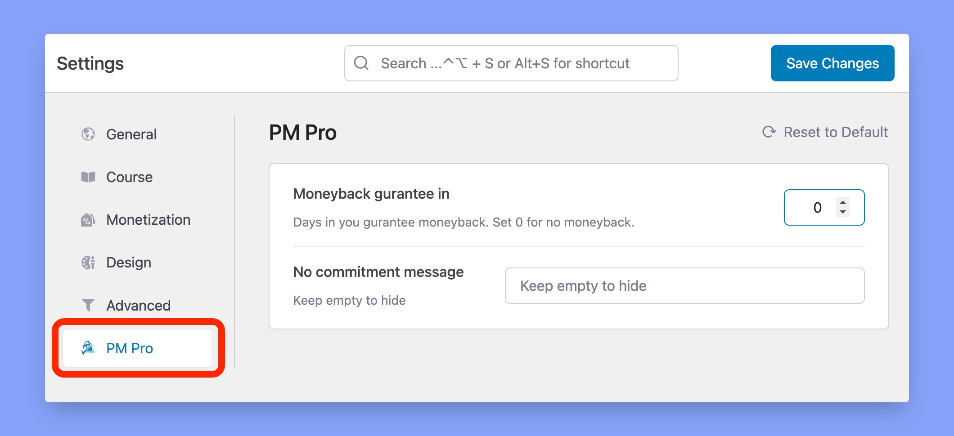Decrease moneyback guarantee days with down arrow
The width and height of the screenshot is (954, 436).
(x=843, y=212)
